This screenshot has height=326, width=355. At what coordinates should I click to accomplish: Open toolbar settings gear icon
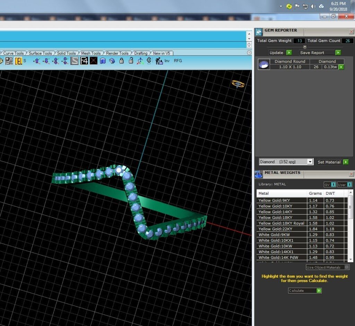pyautogui.click(x=249, y=53)
